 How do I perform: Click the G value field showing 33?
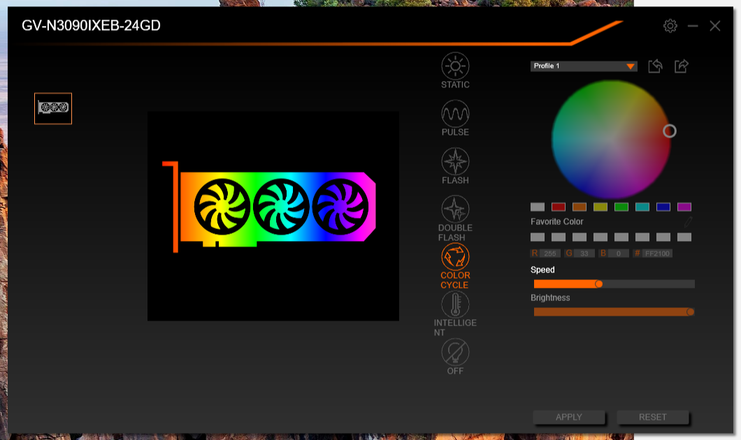(584, 254)
